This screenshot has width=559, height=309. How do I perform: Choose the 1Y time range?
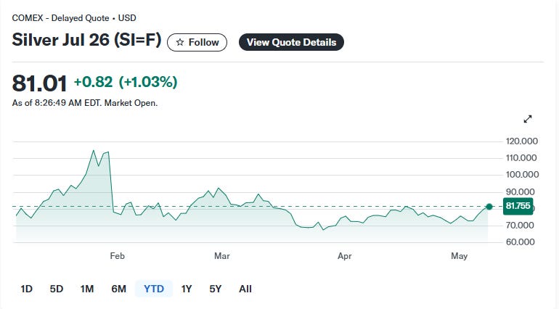187,289
